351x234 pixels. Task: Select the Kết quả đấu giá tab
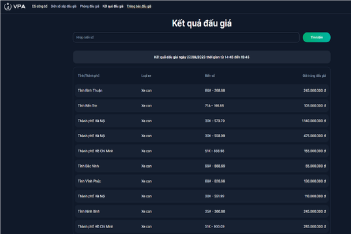[113, 6]
